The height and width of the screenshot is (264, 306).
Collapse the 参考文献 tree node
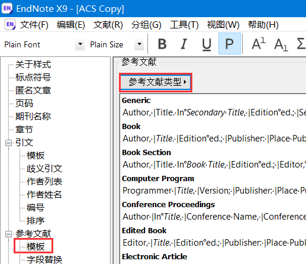pyautogui.click(x=8, y=234)
